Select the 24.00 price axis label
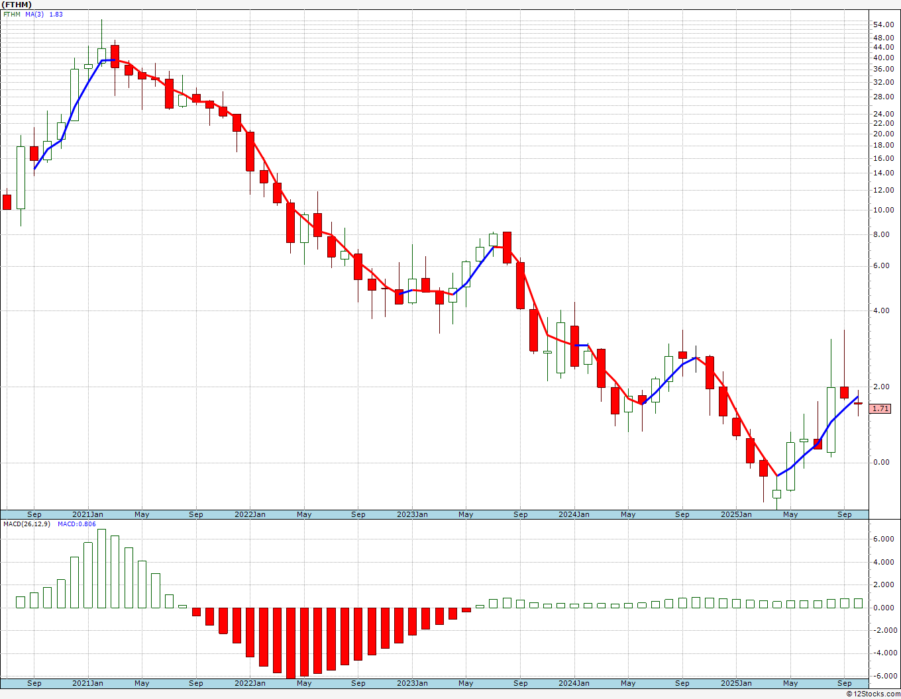901x699 pixels. pyautogui.click(x=884, y=114)
